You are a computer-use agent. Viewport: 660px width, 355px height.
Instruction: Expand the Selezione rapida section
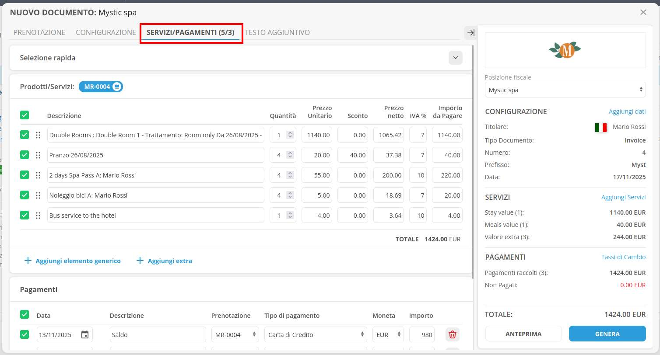455,58
